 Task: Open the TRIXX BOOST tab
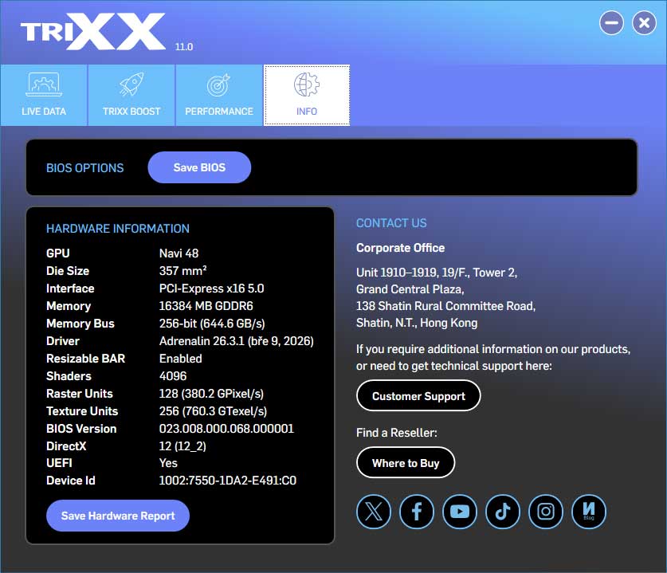131,95
